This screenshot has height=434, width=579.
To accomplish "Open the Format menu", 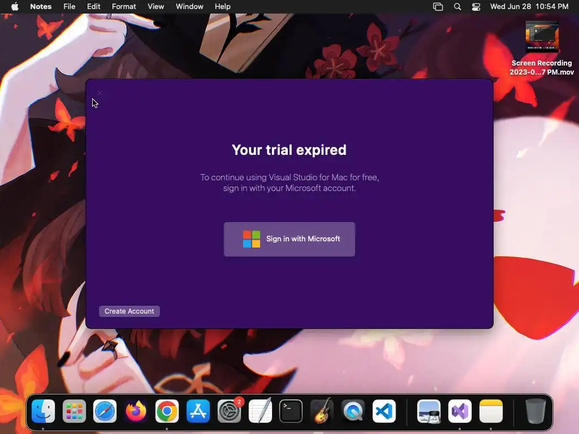I will pos(124,6).
